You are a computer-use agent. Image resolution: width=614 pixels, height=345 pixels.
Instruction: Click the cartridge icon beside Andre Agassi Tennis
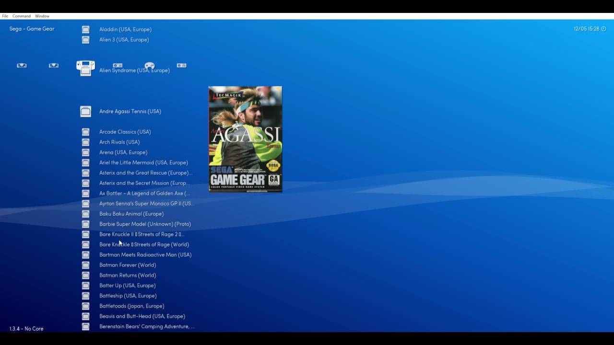[85, 111]
